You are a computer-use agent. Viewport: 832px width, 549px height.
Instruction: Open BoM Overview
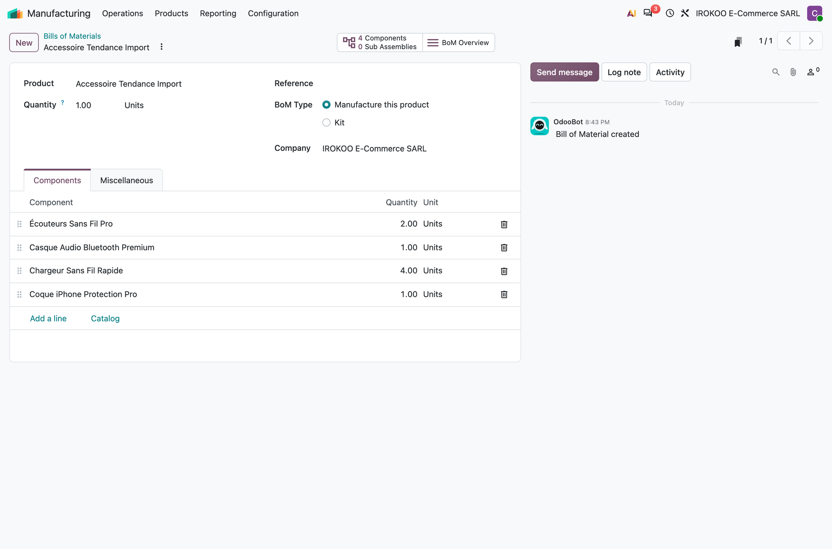click(458, 42)
